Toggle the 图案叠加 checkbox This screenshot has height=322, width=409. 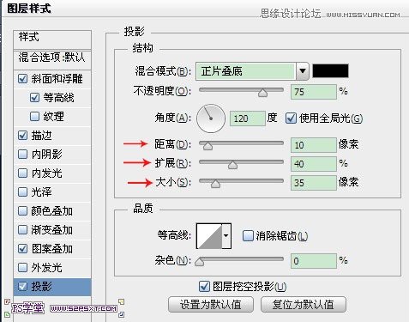pyautogui.click(x=22, y=249)
